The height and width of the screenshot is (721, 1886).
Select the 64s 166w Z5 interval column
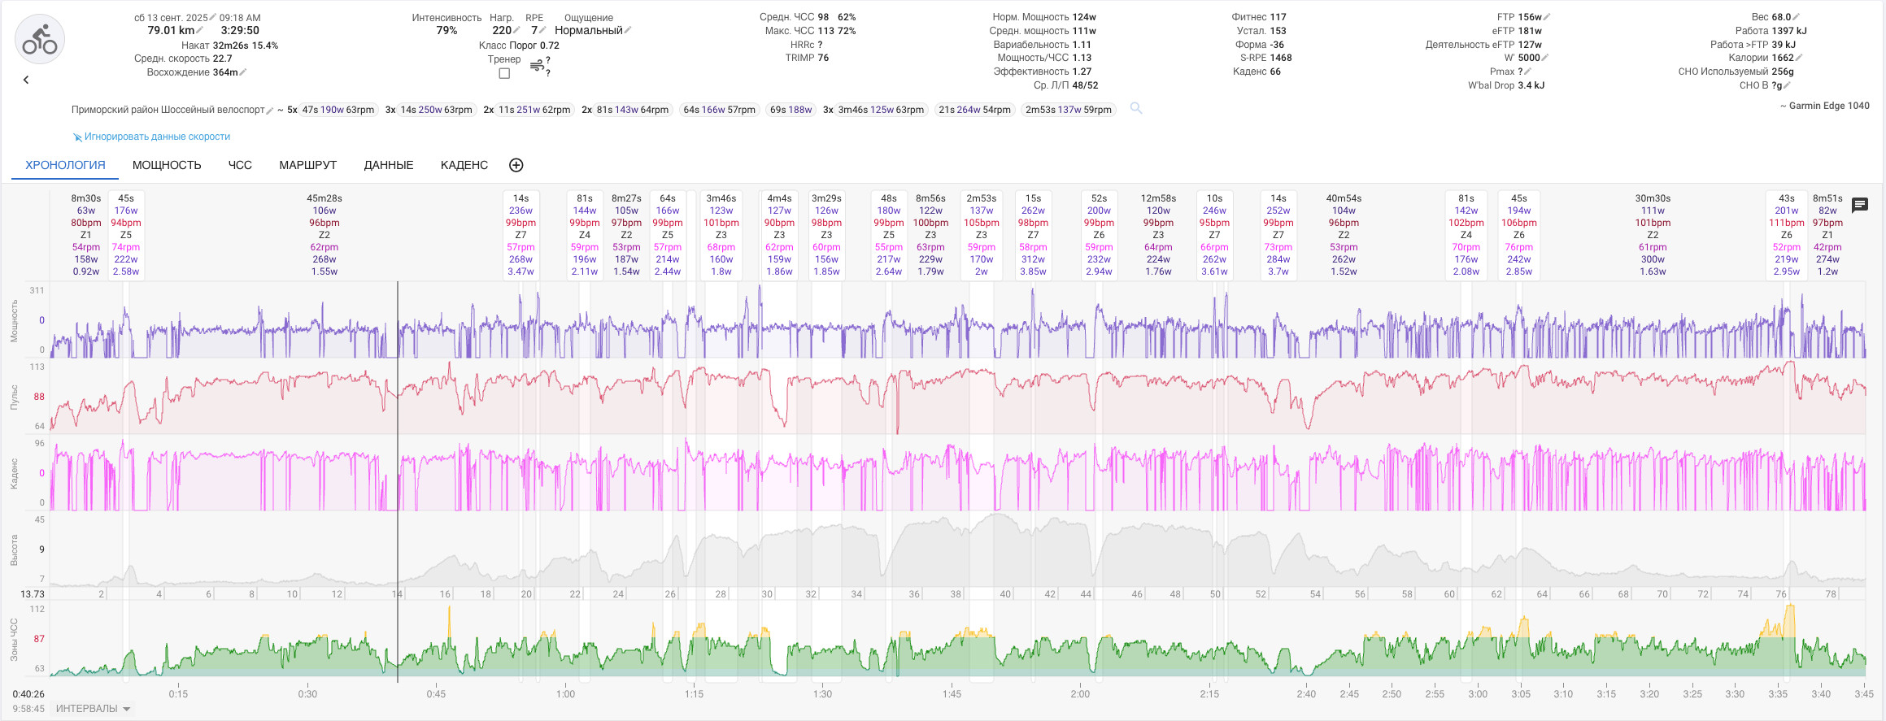pyautogui.click(x=668, y=235)
